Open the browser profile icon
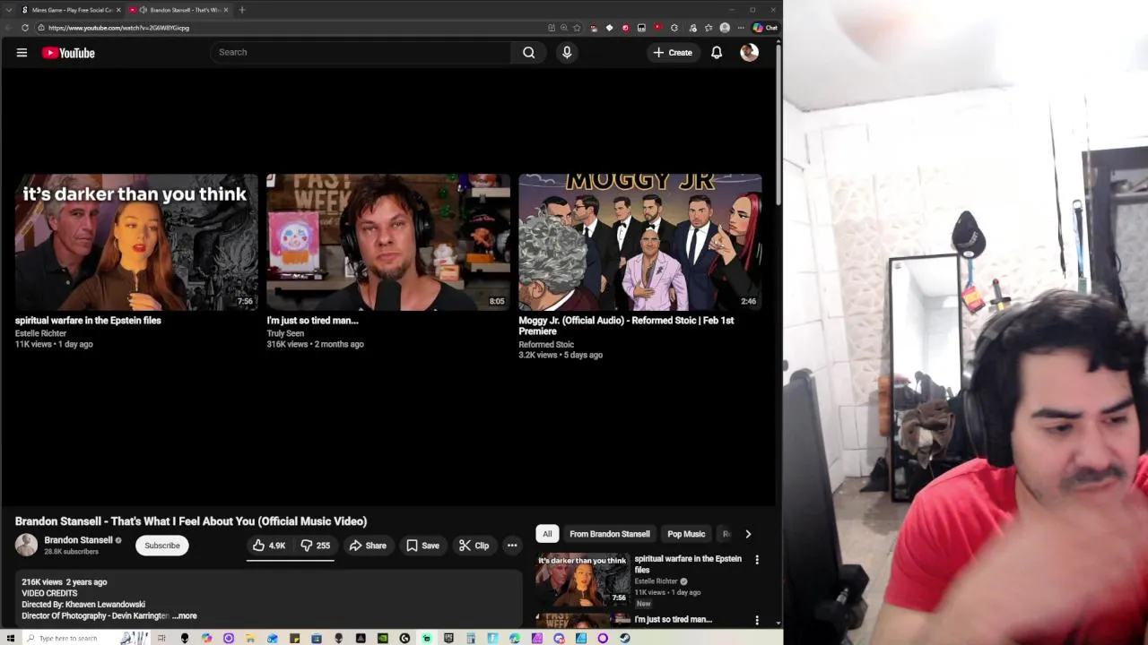The width and height of the screenshot is (1148, 645). coord(725,28)
